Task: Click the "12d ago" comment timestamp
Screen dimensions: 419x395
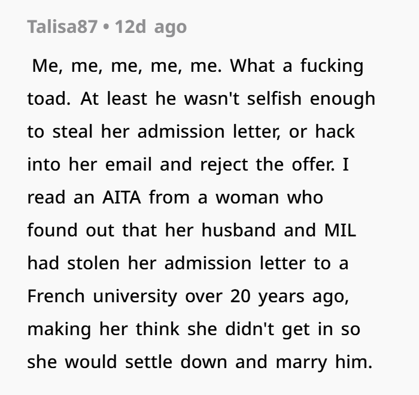Action: 150,27
